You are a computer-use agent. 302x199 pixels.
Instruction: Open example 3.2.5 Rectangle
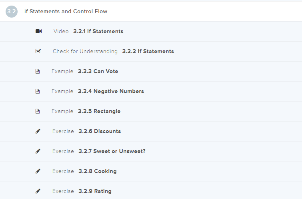(99, 111)
